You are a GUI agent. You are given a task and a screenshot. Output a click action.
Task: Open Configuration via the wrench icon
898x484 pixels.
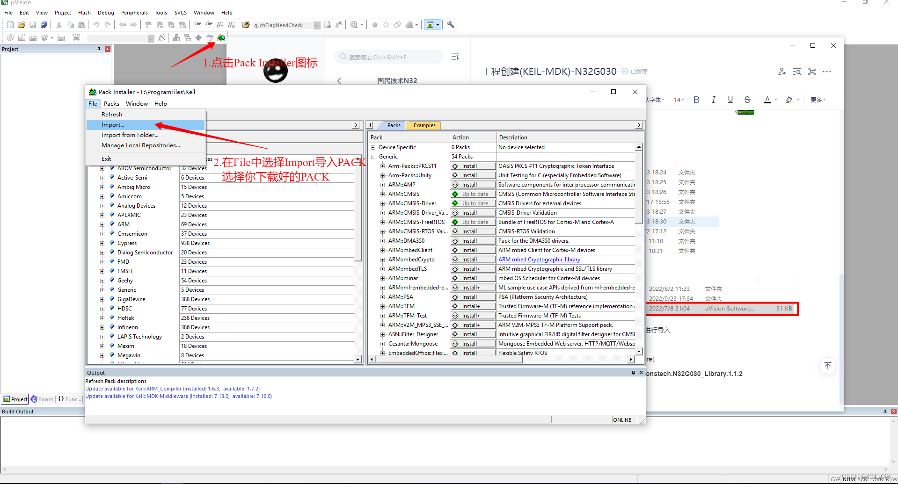point(451,25)
